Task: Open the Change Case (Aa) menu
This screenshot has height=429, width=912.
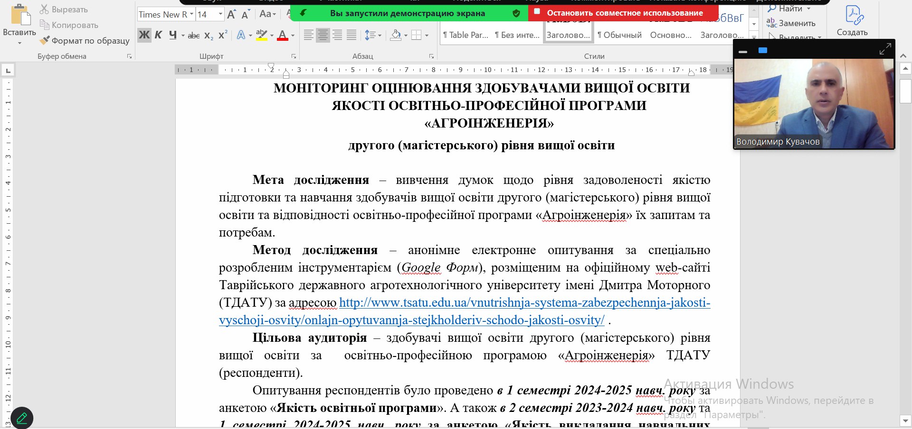Action: [268, 14]
